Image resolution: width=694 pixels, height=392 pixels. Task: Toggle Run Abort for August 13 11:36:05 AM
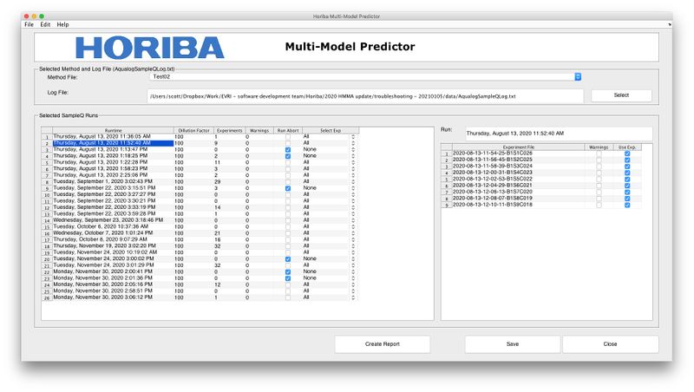coord(288,137)
